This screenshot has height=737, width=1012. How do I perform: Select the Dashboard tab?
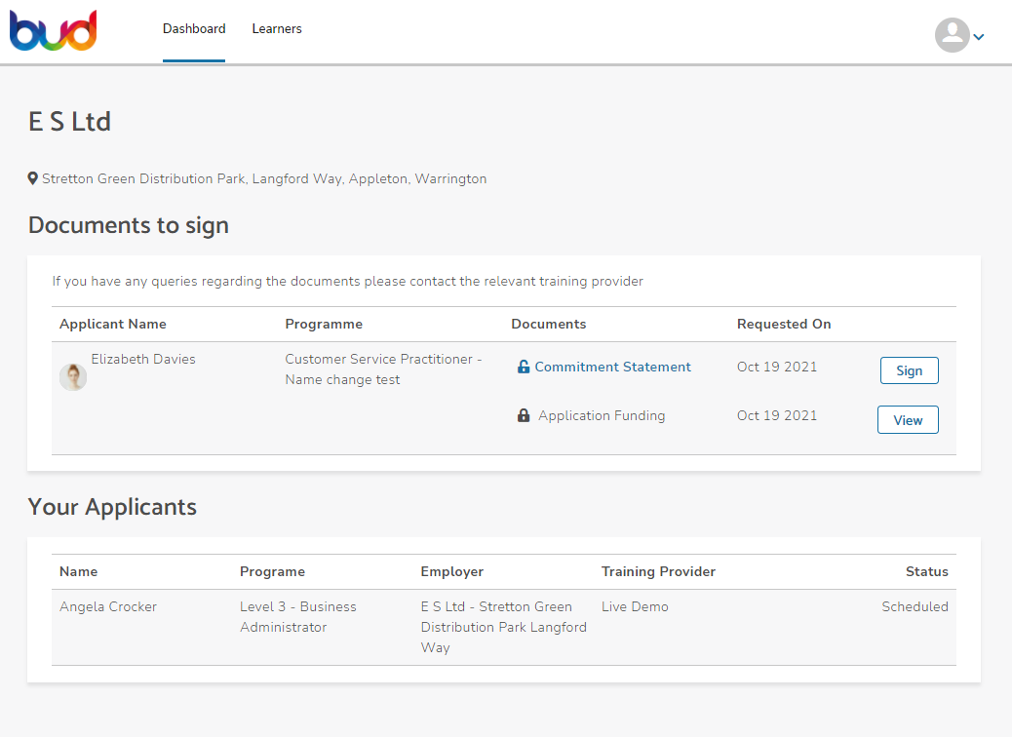click(194, 29)
